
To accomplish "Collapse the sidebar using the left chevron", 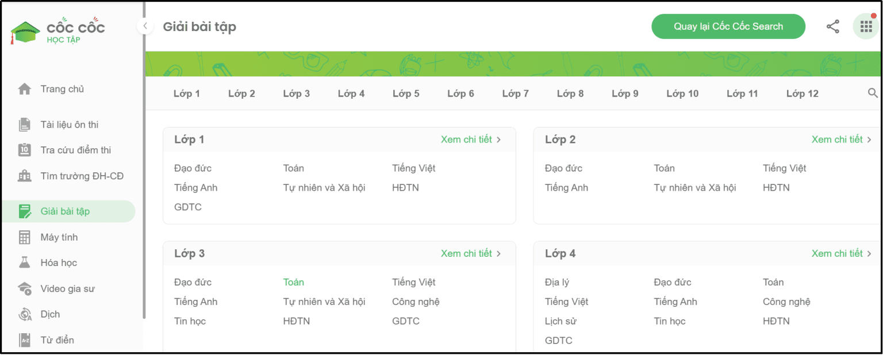I will click(144, 26).
